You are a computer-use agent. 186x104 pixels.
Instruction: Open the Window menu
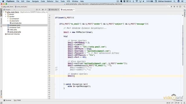75,1
